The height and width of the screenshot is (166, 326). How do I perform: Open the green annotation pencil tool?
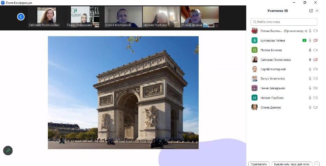coord(8,150)
